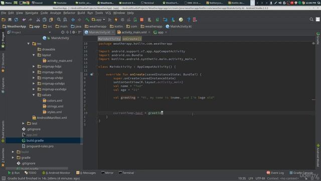321x181 pixels.
Task: Select colors.xml in project tree
Action: [x=52, y=101]
